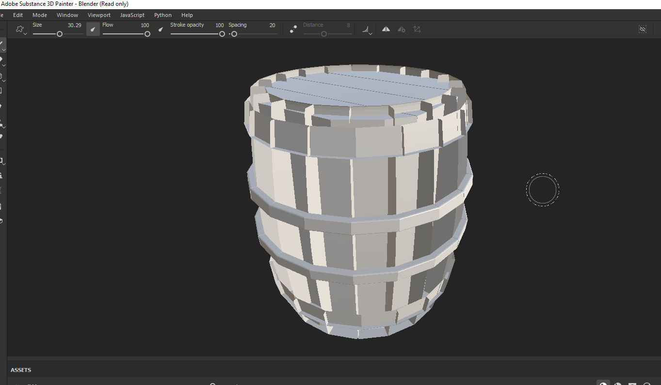Open the Help menu

(x=187, y=15)
